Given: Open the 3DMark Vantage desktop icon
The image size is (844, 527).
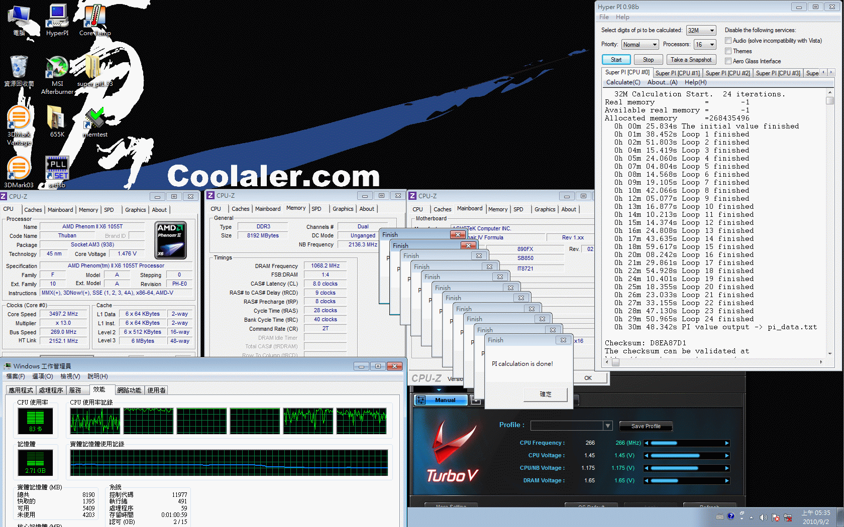Looking at the screenshot, I should pos(19,120).
